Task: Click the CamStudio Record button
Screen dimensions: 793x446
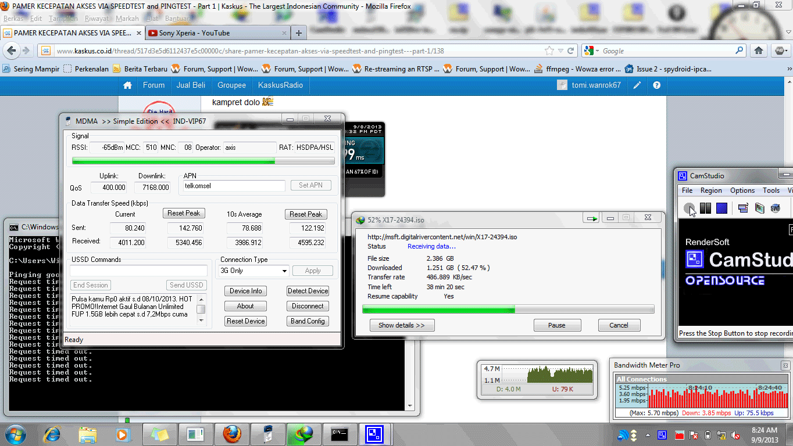Action: [689, 208]
